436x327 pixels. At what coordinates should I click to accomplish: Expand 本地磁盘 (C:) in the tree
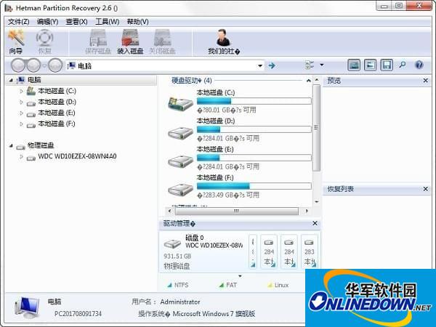pos(21,91)
